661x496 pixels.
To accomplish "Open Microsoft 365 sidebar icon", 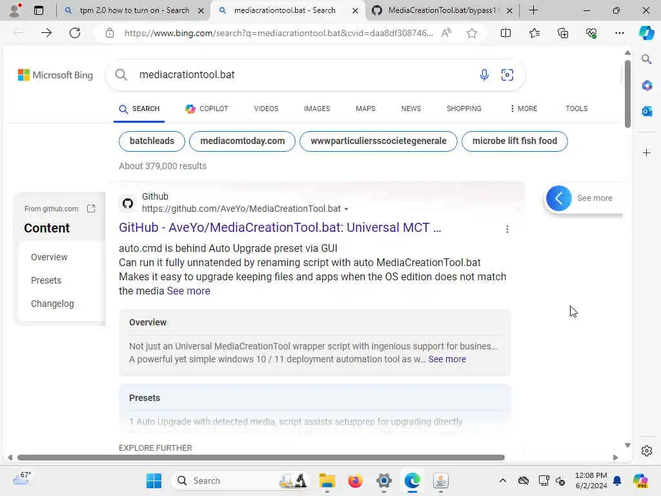I will pos(647,86).
